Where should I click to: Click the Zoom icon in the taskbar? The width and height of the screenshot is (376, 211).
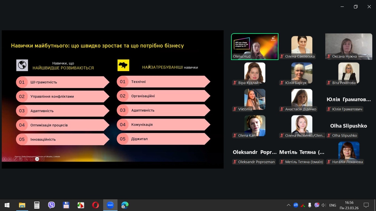(x=110, y=205)
